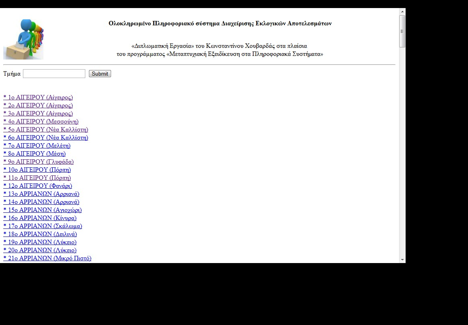Screen dimensions: 468x325
Task: Go to 17ο ΑΡΡΙΑΝΩΝ (Σκάλωμα)
Action: click(43, 226)
